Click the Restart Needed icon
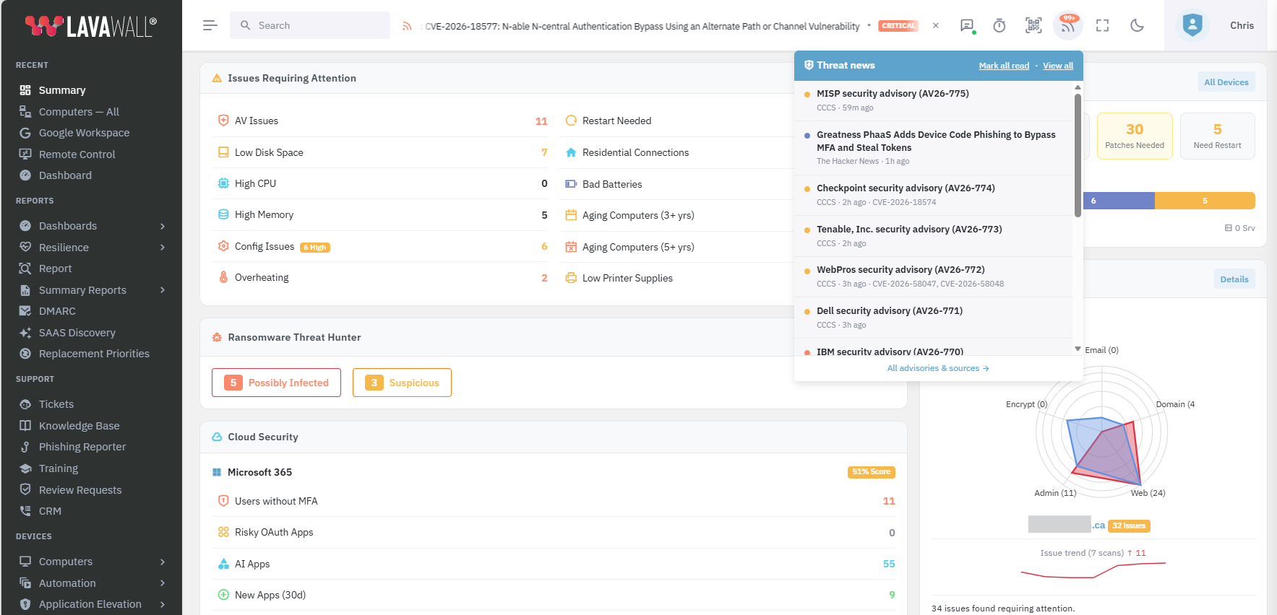The image size is (1277, 615). pos(571,121)
